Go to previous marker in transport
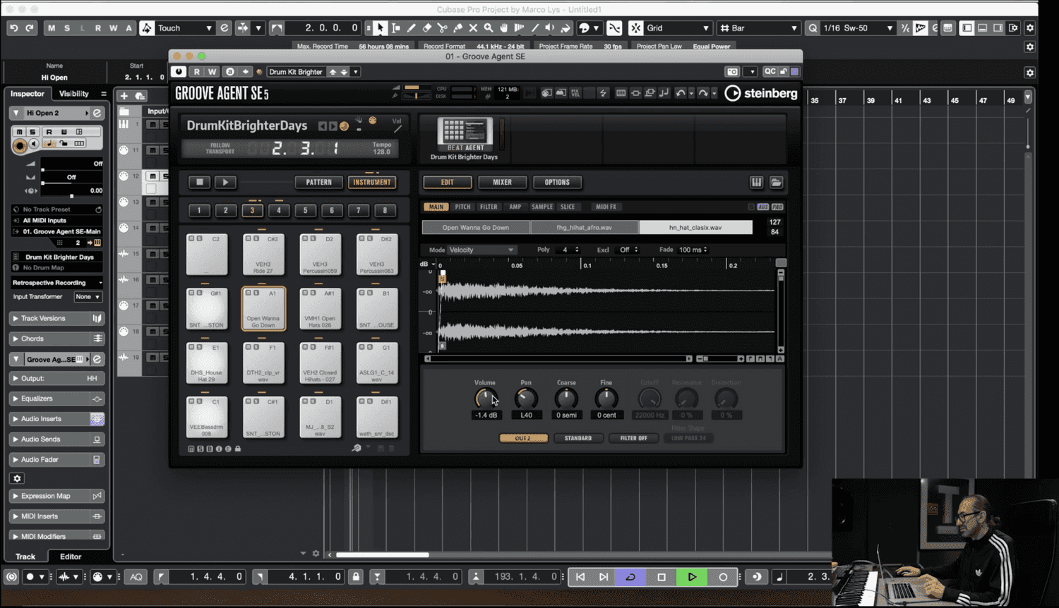 click(580, 576)
